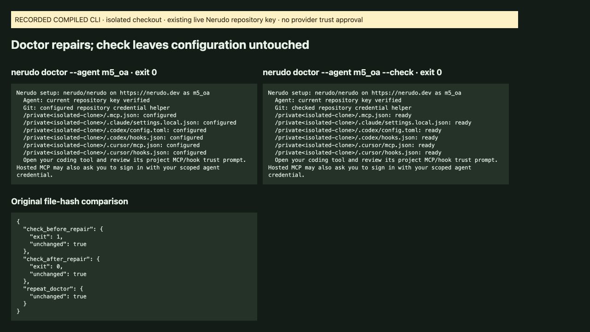Click '.cursor/mcp.json: ready' line
Image resolution: width=590 pixels, height=332 pixels.
tap(354, 145)
